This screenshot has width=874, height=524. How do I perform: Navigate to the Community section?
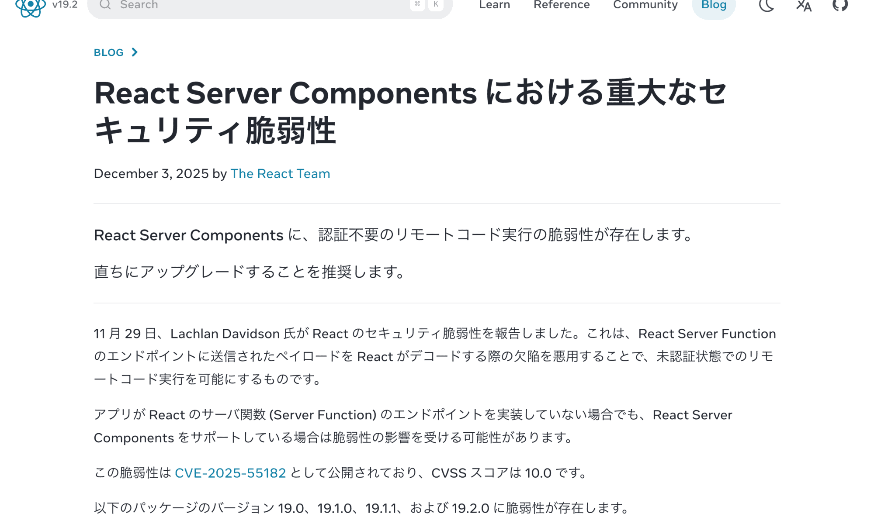click(645, 5)
